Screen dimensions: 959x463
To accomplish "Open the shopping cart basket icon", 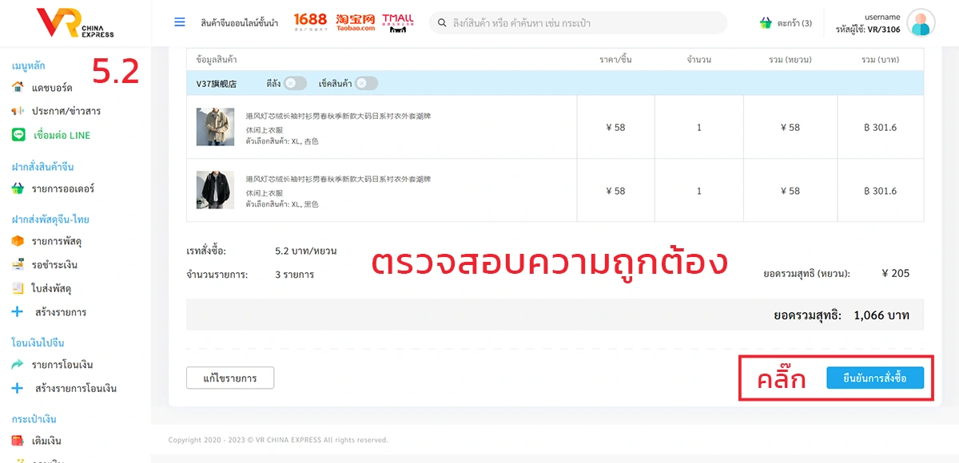I will [766, 23].
